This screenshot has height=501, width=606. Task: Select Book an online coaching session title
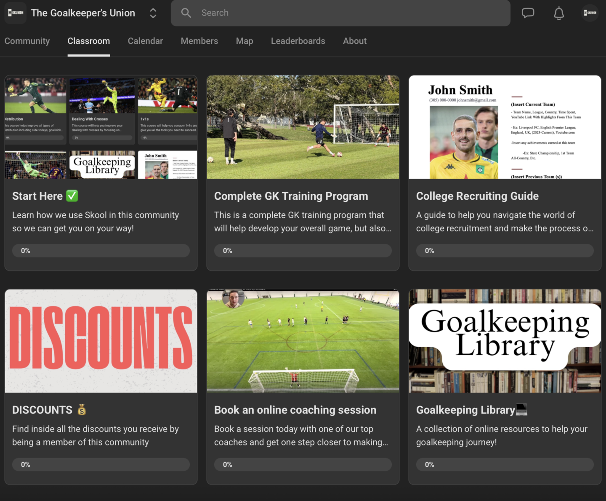pyautogui.click(x=295, y=410)
